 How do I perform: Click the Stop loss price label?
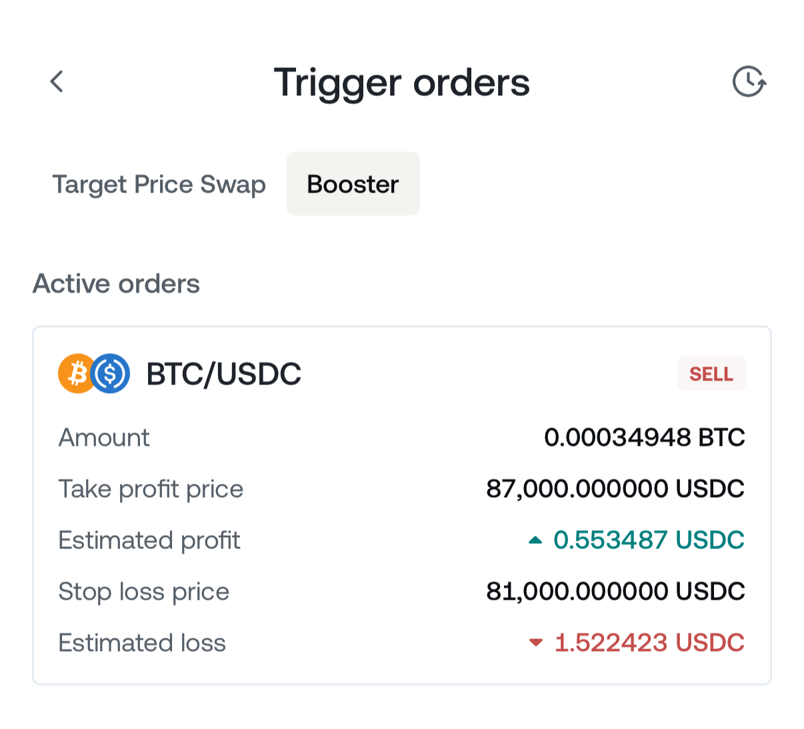point(143,592)
